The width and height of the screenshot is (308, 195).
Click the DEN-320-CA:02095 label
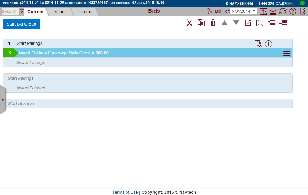coord(276,3)
